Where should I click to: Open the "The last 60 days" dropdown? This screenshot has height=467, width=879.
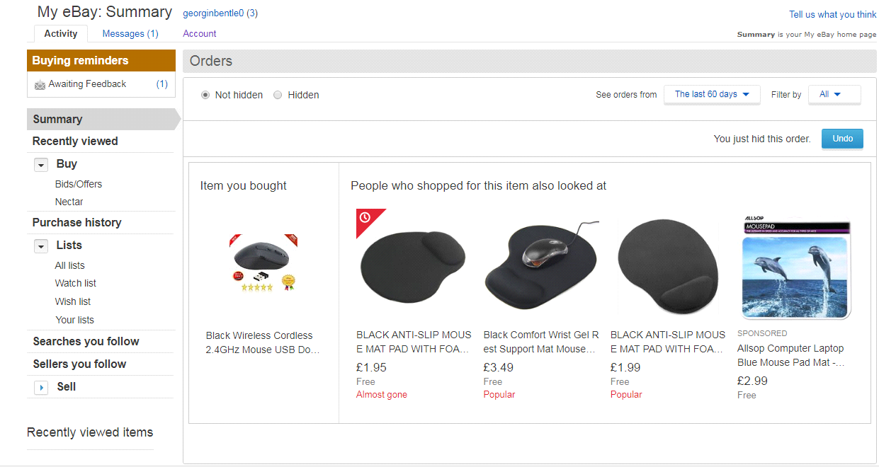pos(712,94)
